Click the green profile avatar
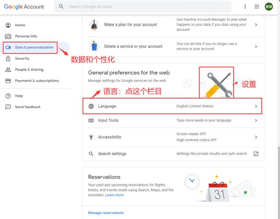Screen dimensions: 280x219 click(269, 7)
